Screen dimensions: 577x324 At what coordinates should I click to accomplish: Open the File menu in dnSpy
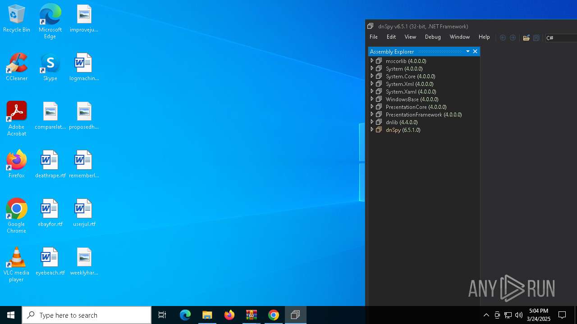(374, 37)
